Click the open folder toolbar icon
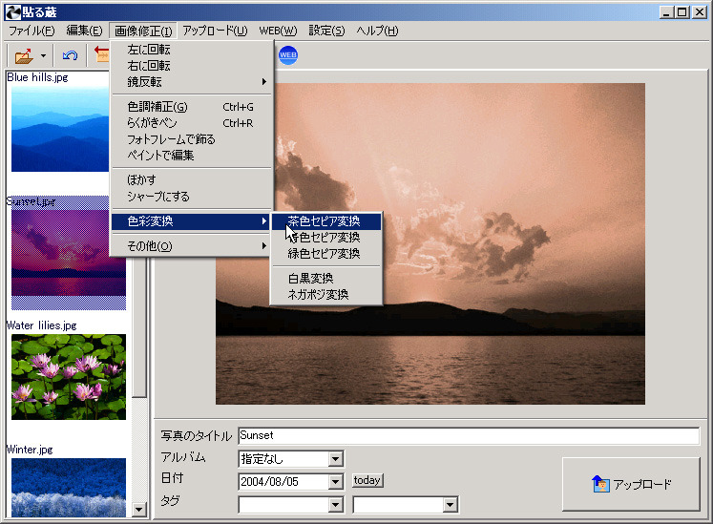The width and height of the screenshot is (713, 524). coord(24,56)
